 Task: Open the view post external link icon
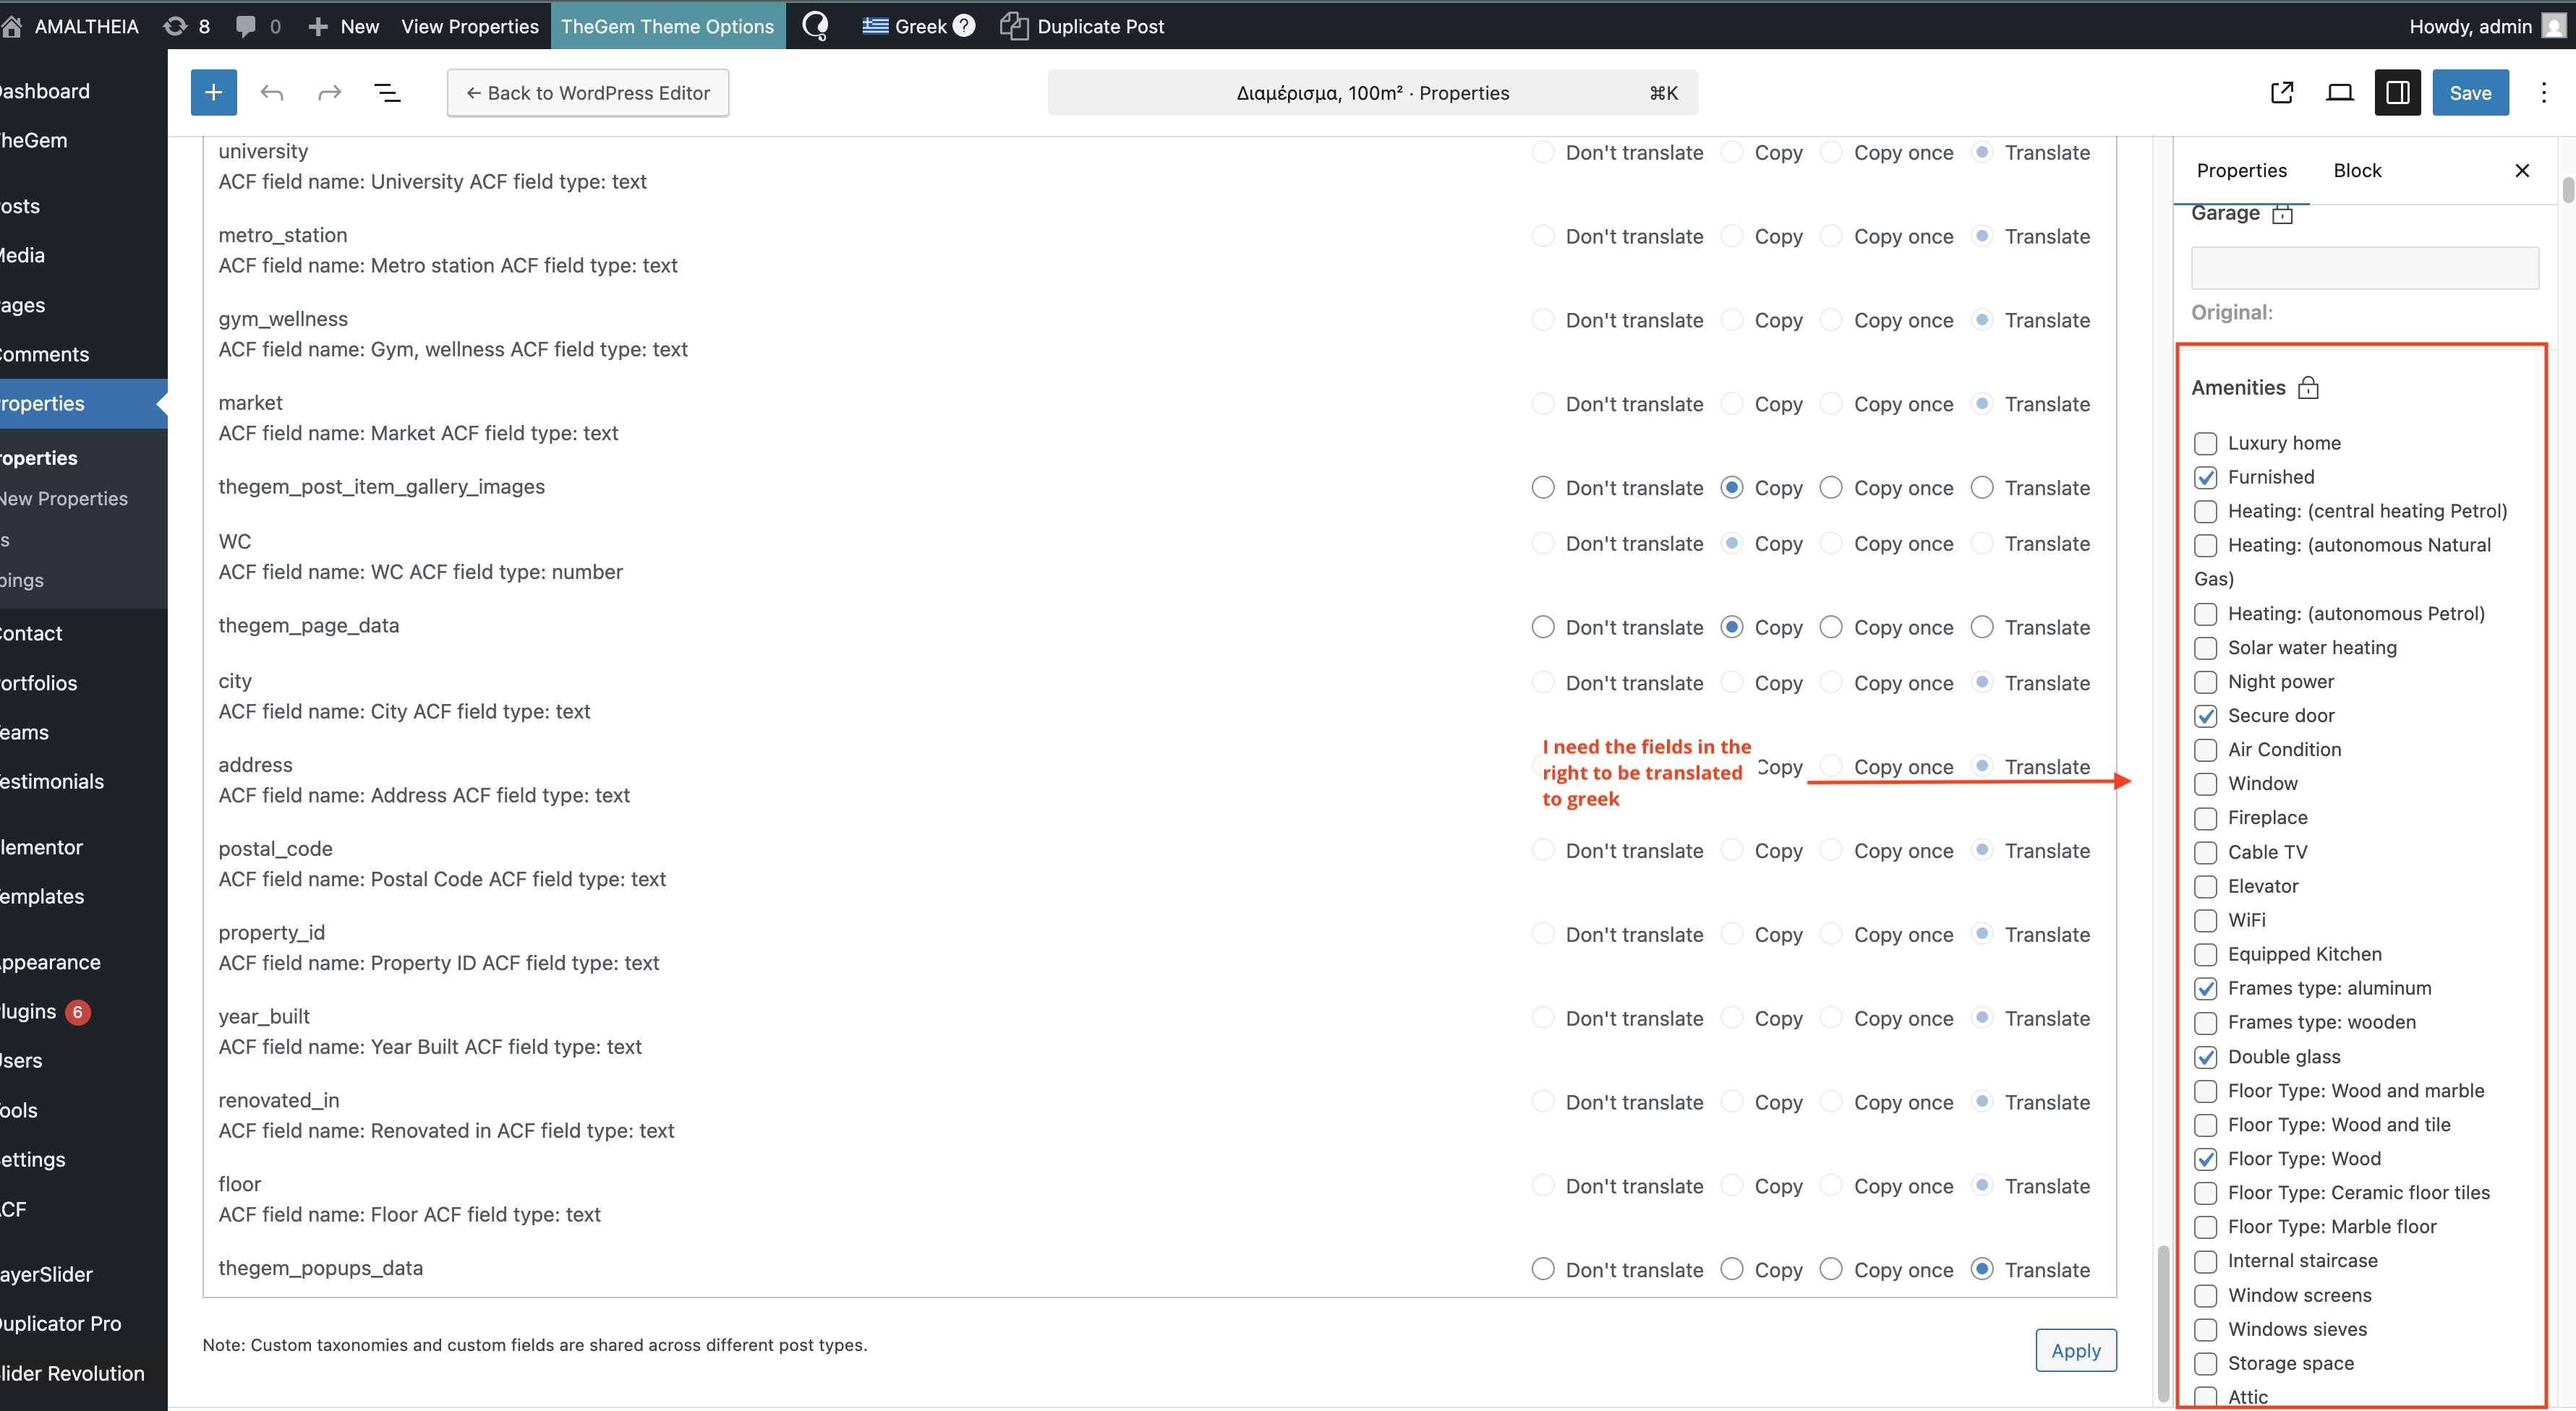tap(2281, 93)
